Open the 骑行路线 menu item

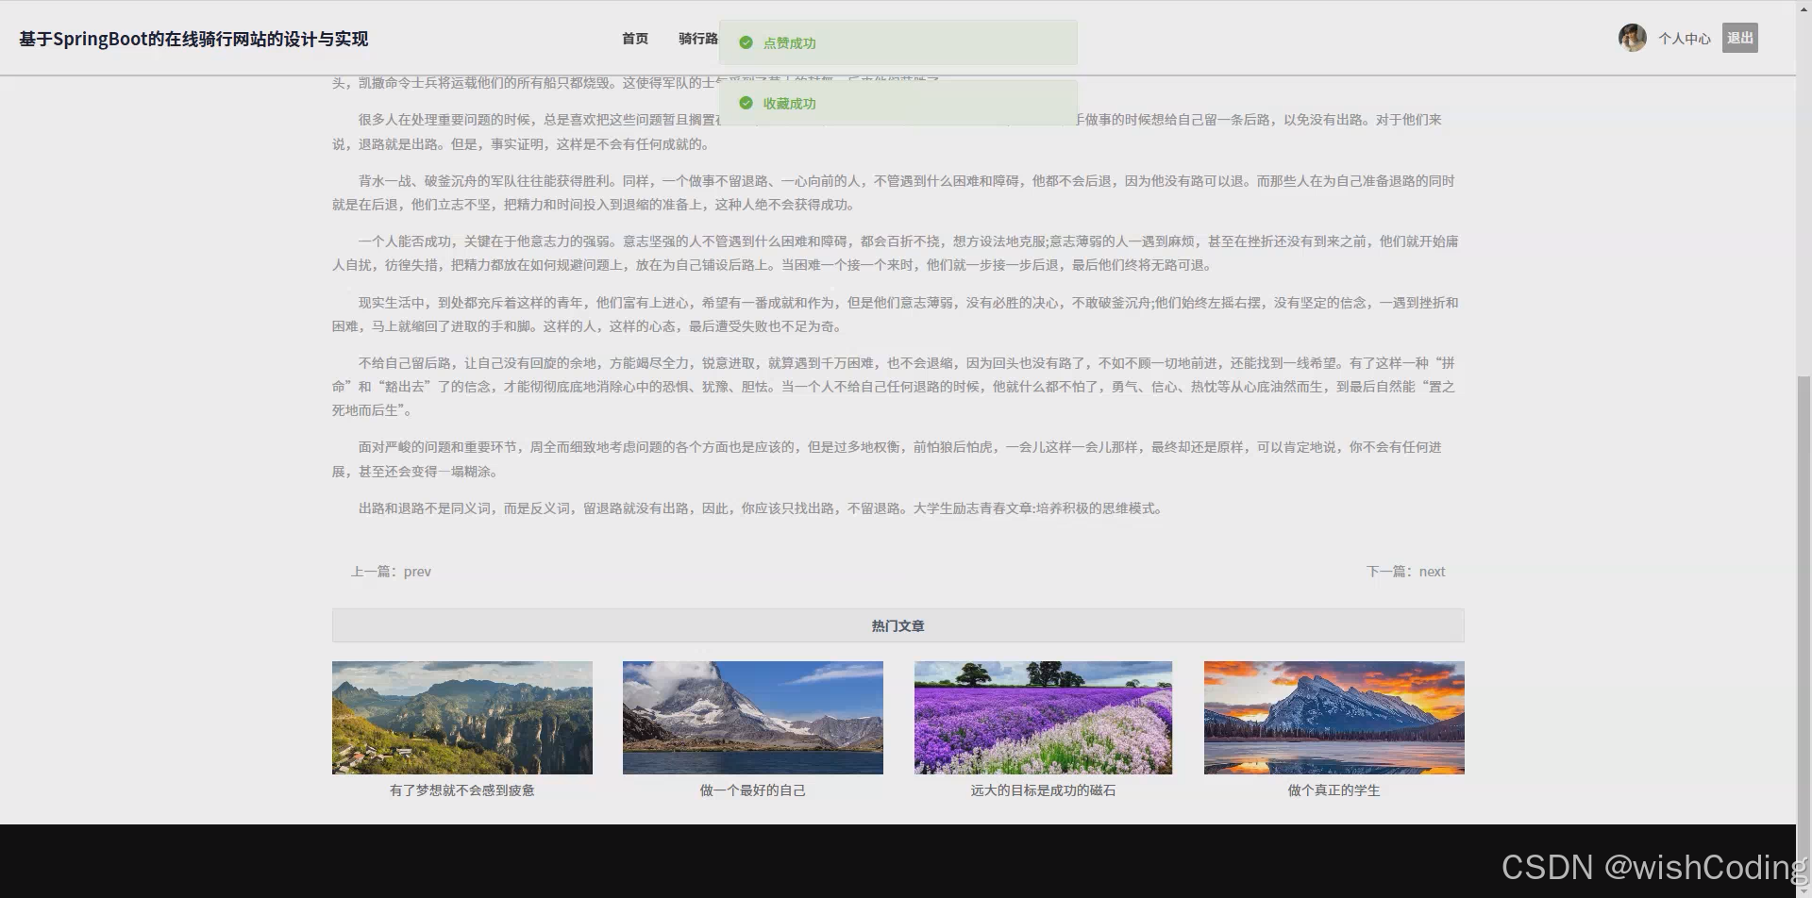[x=698, y=39]
